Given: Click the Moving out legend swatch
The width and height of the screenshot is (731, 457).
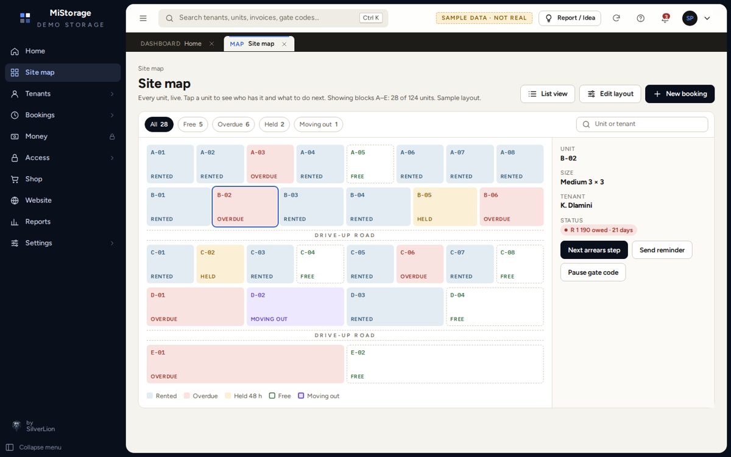Looking at the screenshot, I should [x=301, y=396].
